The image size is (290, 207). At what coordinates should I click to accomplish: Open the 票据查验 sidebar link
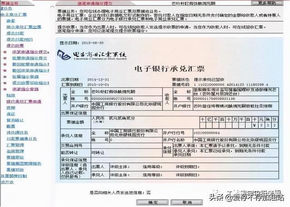pyautogui.click(x=15, y=158)
